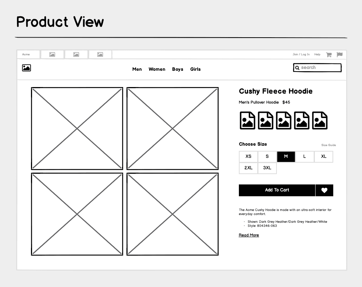Select size XL for the hoodie
362x287 pixels.
[323, 156]
